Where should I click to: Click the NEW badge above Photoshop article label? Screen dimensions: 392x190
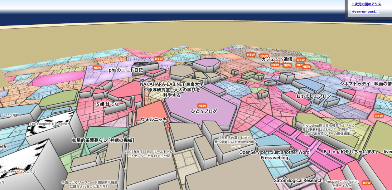[379, 116]
